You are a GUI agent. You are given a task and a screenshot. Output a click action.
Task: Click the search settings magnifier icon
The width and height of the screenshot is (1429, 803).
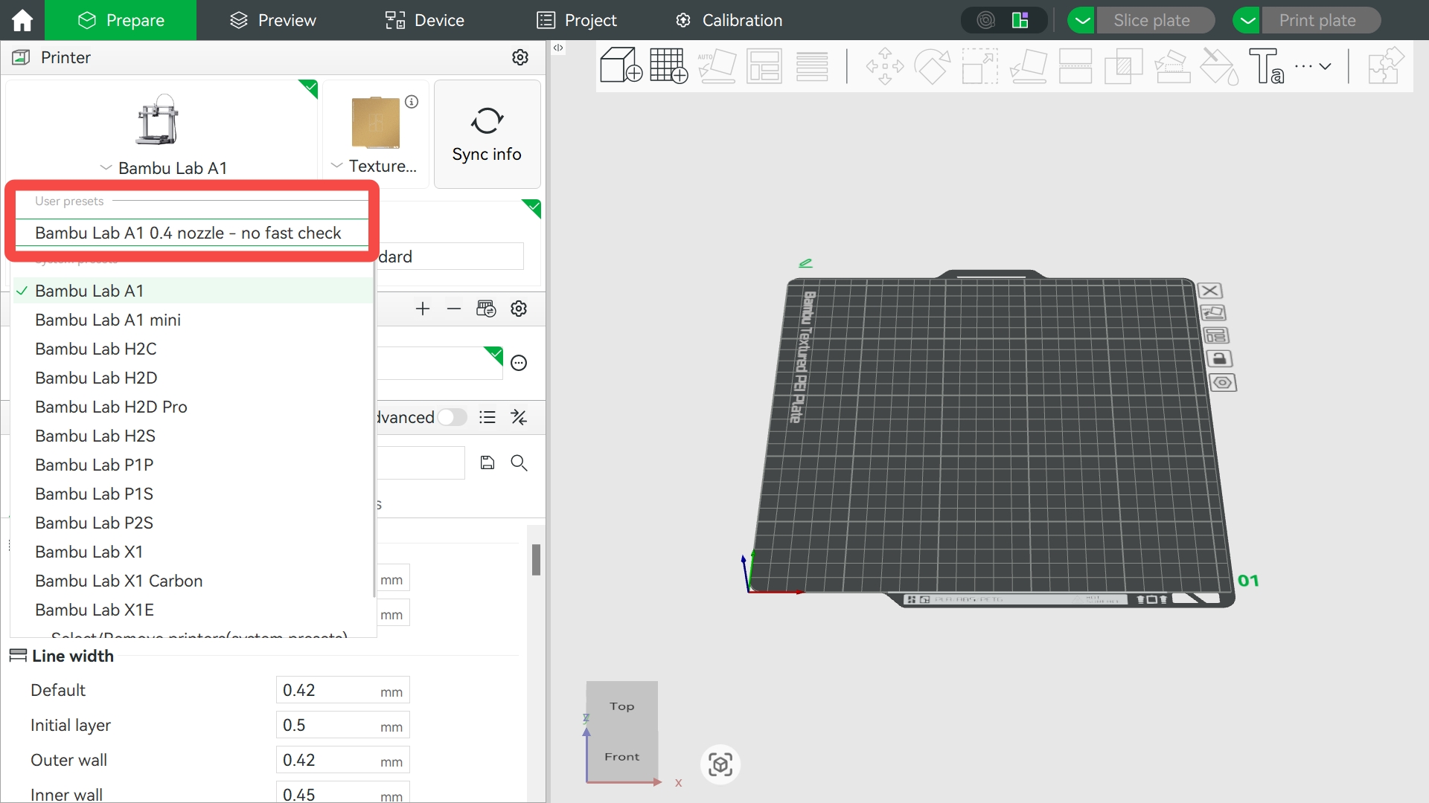[519, 463]
